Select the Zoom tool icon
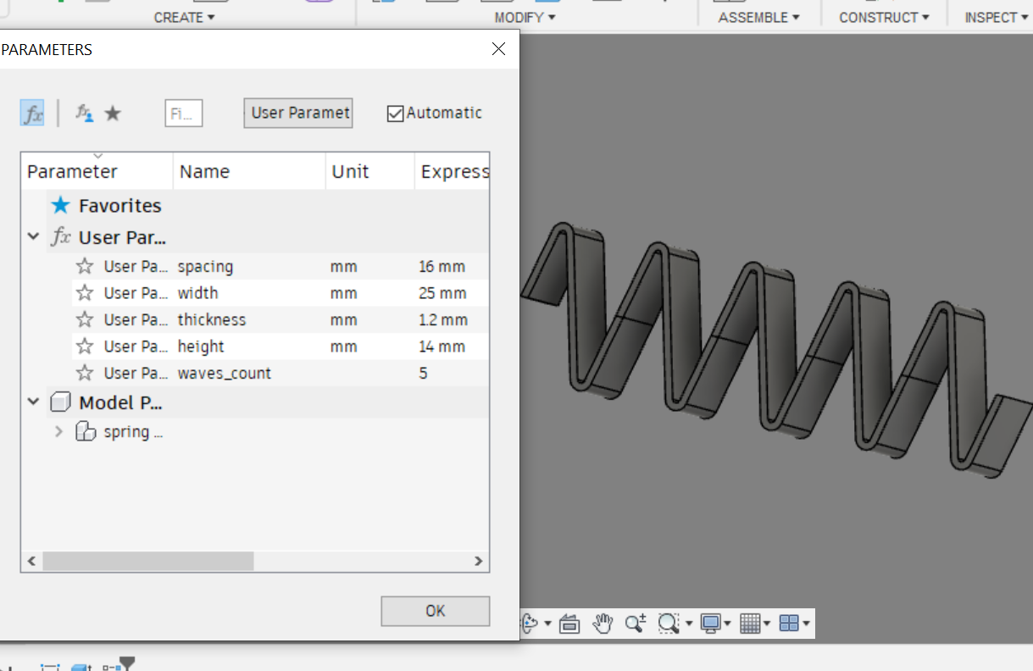 click(636, 624)
